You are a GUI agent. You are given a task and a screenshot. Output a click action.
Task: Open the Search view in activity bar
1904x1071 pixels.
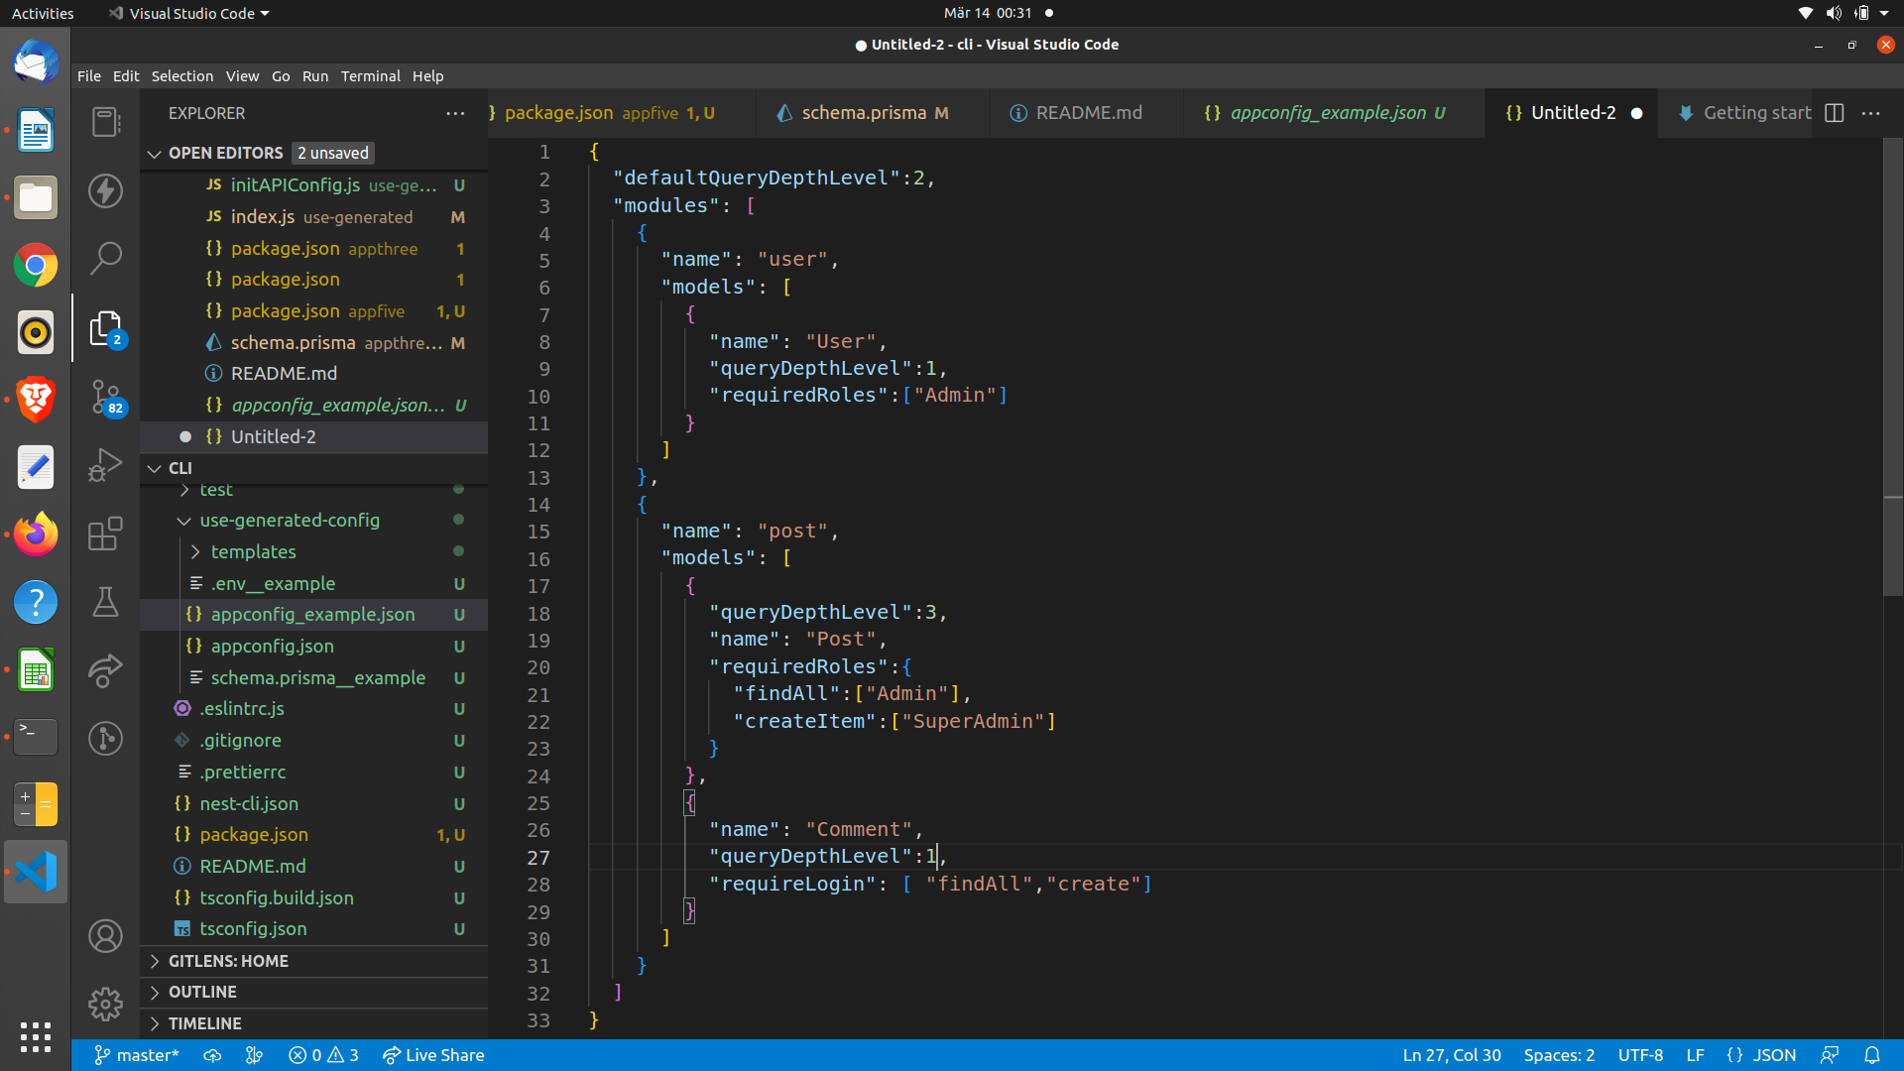tap(105, 259)
